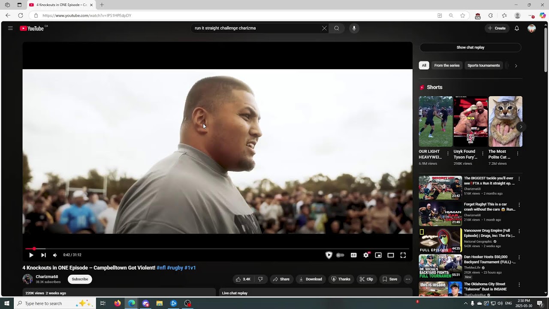Expand more actions next to Save
Screen dimensions: 549x309
coord(408,279)
